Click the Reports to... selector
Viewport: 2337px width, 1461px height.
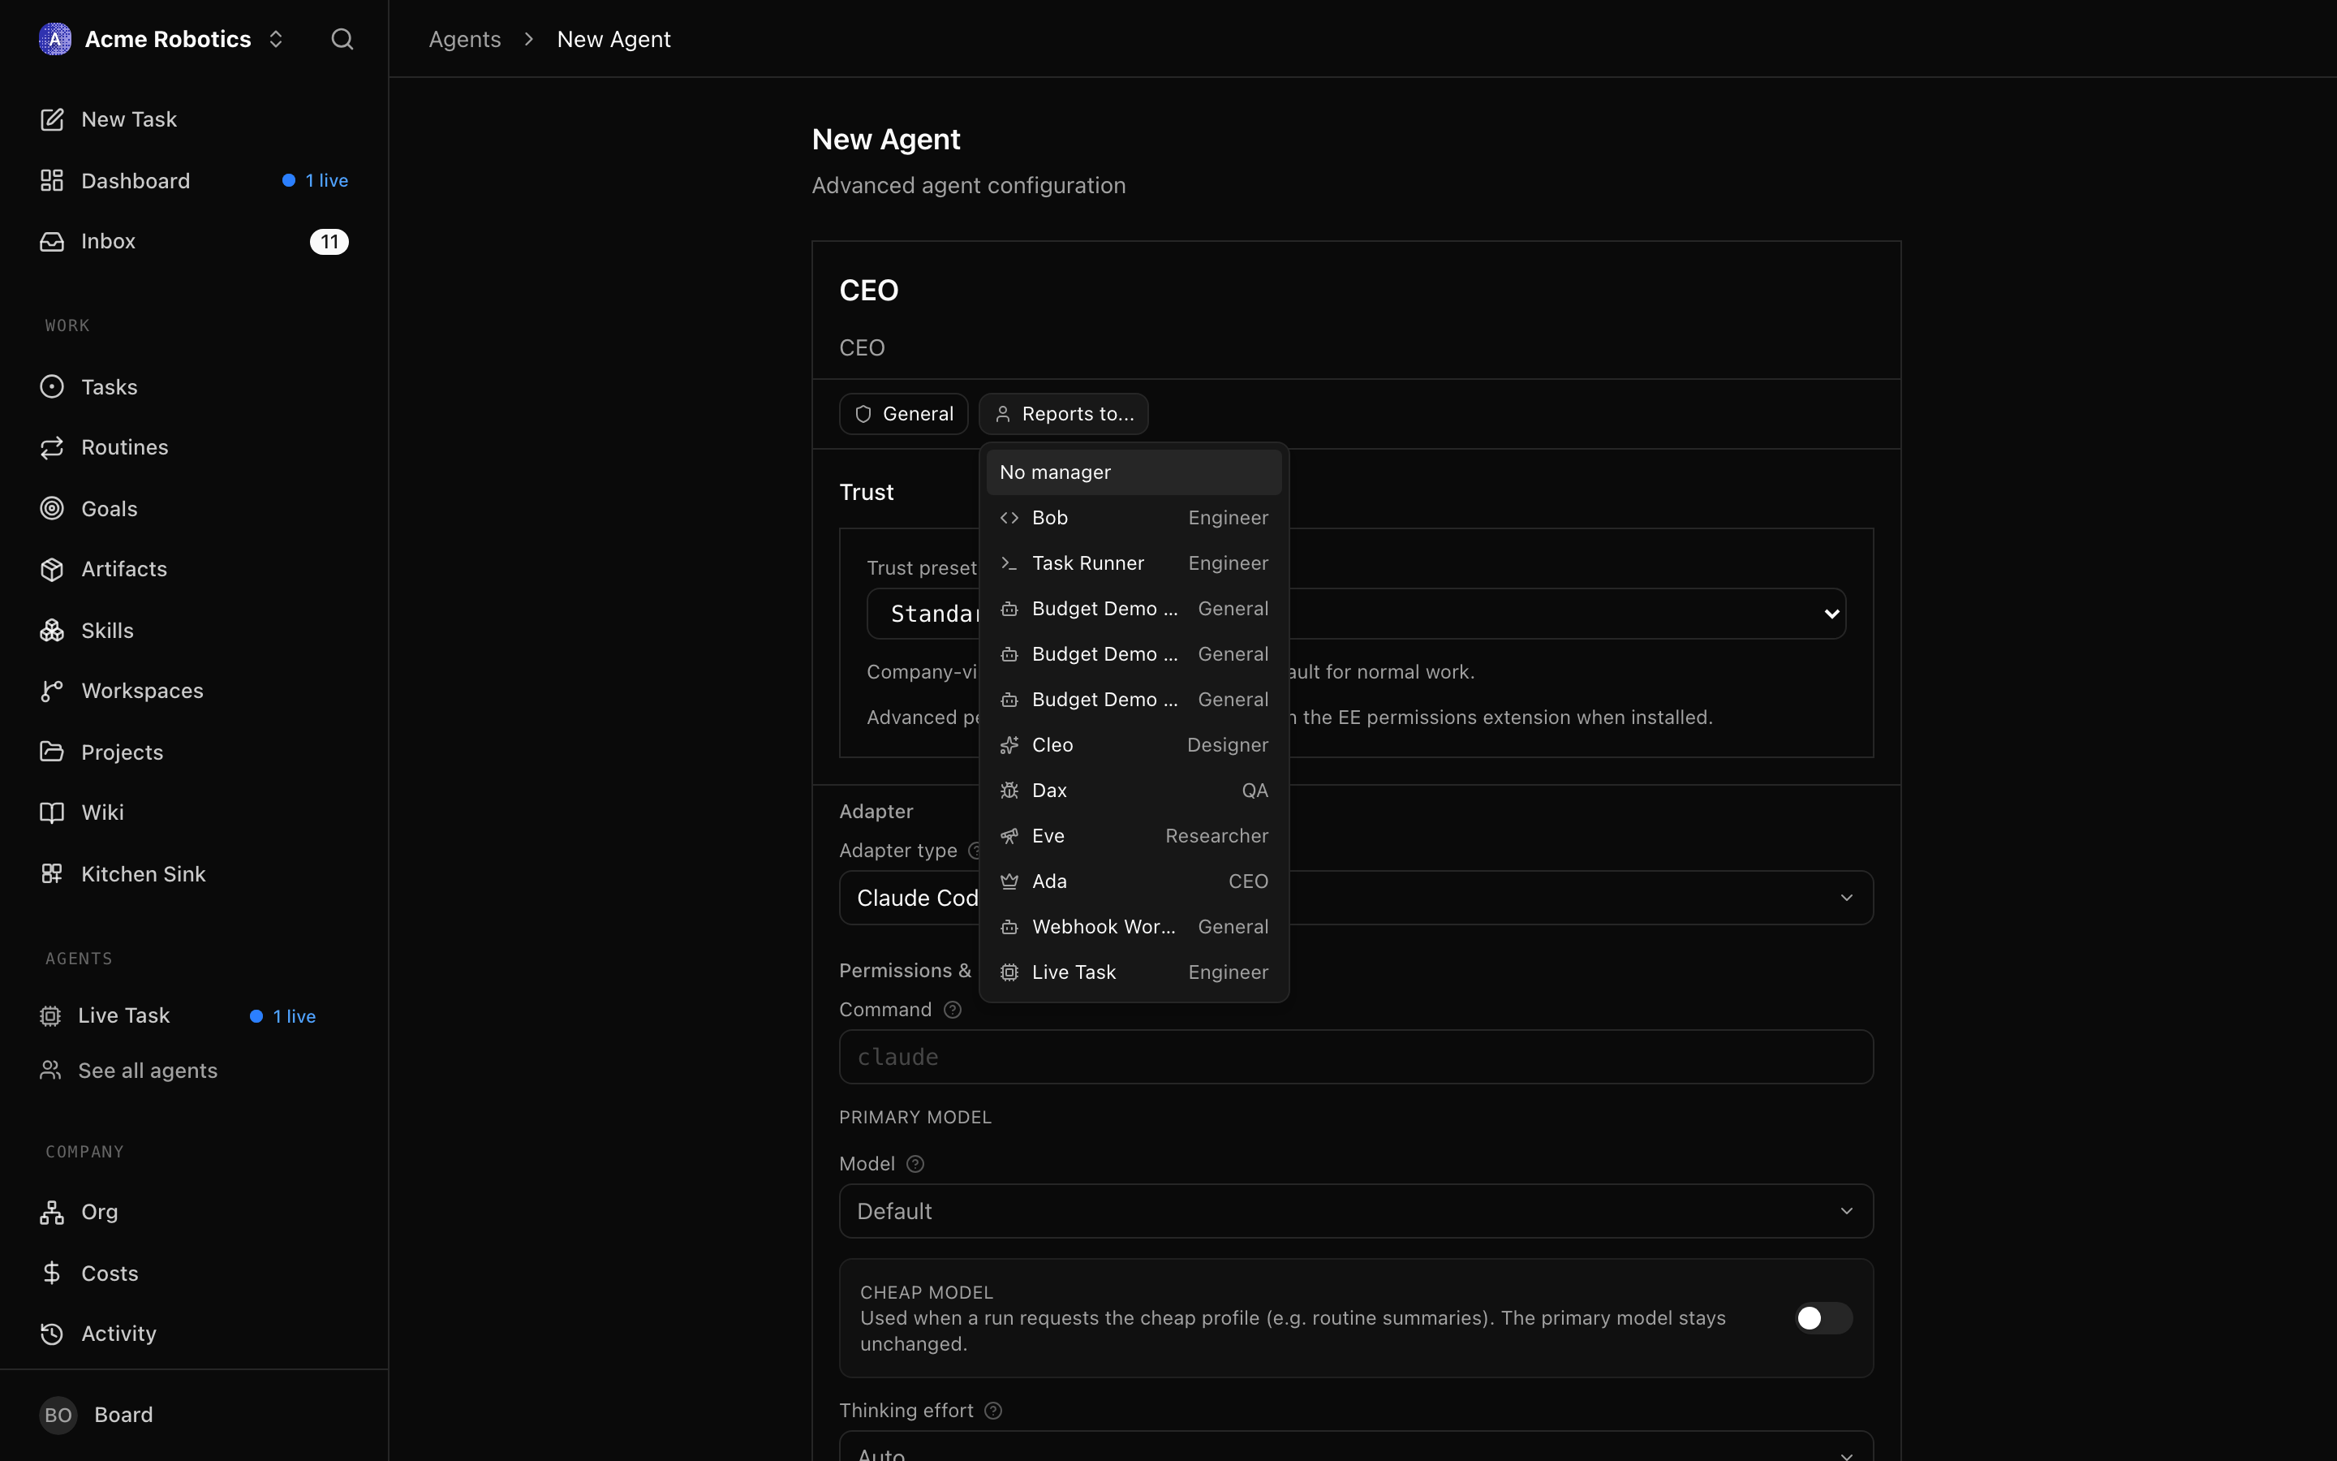click(1063, 414)
